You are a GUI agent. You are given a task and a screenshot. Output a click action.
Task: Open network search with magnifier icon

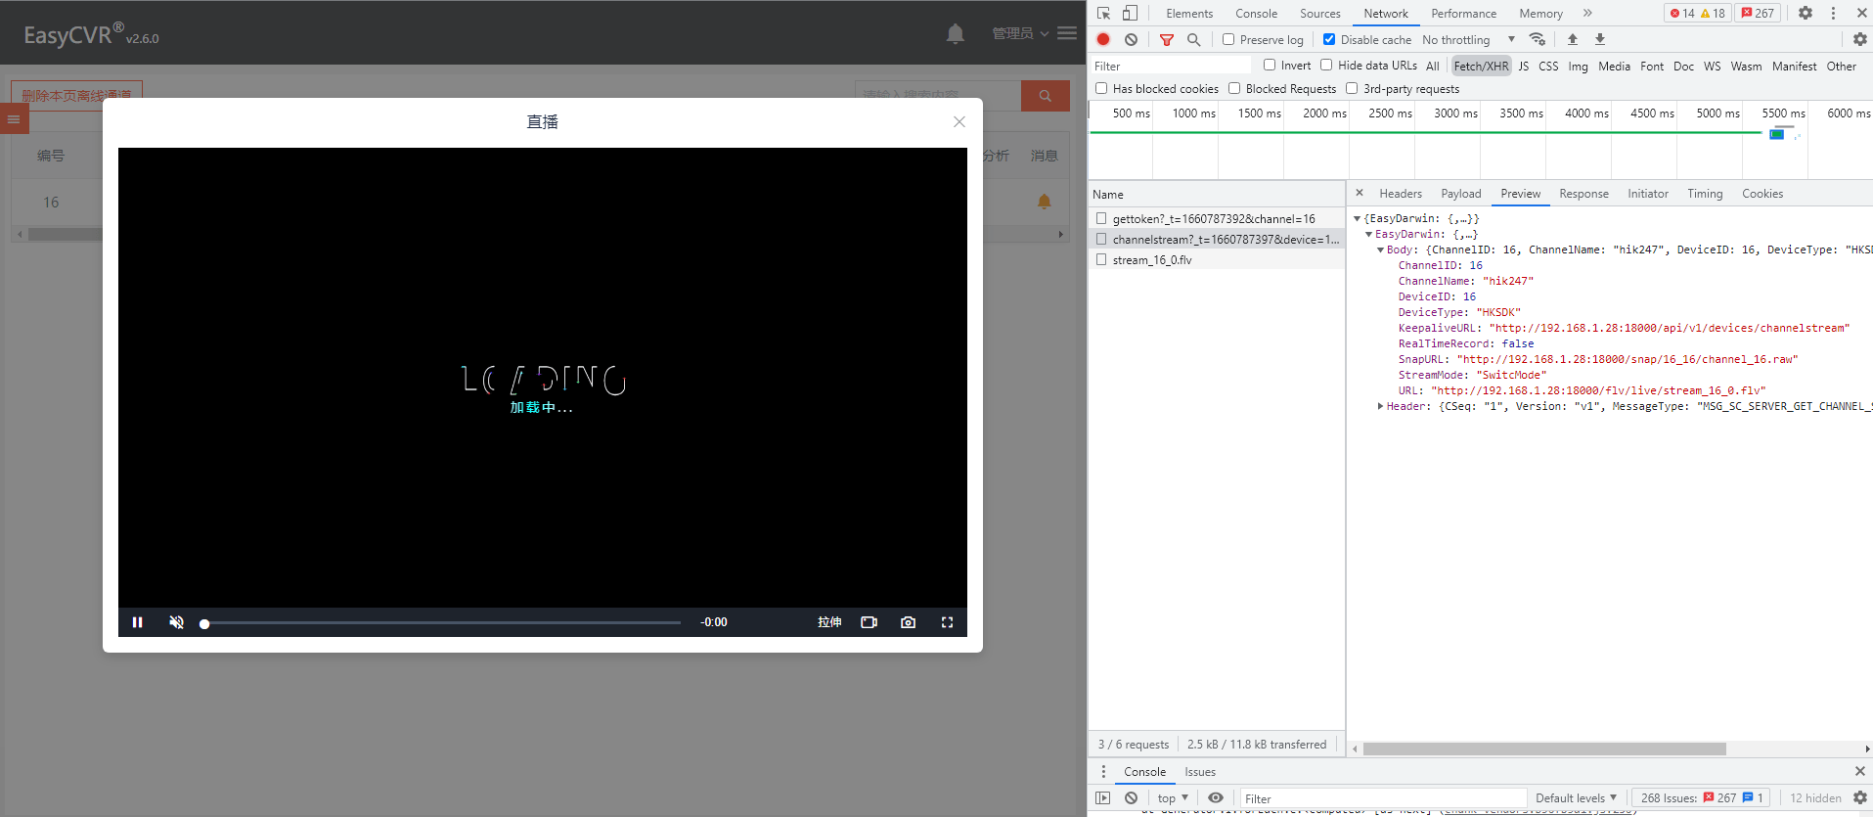[1193, 39]
